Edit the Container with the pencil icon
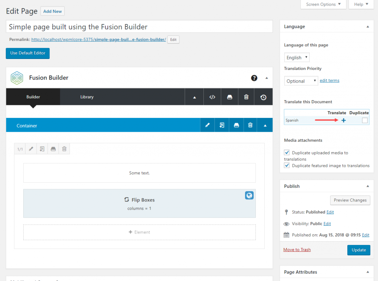The width and height of the screenshot is (378, 281). (x=207, y=125)
